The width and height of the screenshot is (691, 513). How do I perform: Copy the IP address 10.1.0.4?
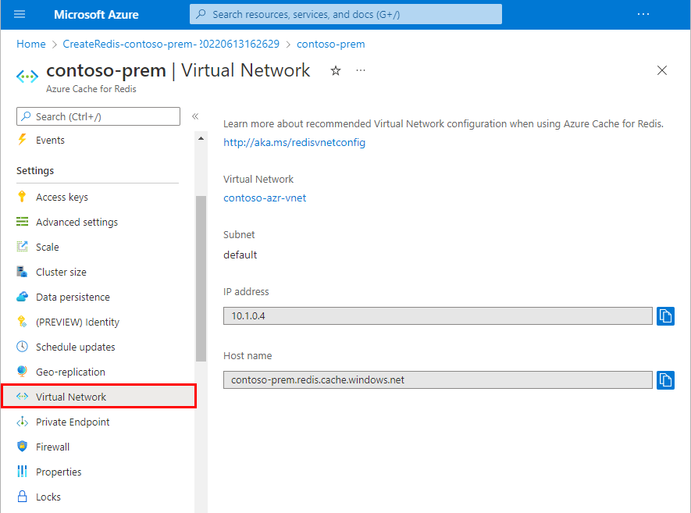tap(665, 315)
